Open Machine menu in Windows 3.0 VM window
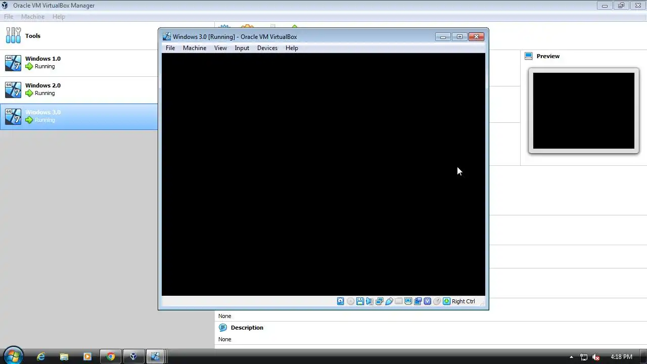 point(195,48)
